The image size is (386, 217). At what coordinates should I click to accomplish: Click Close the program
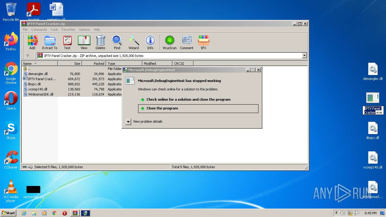198,108
